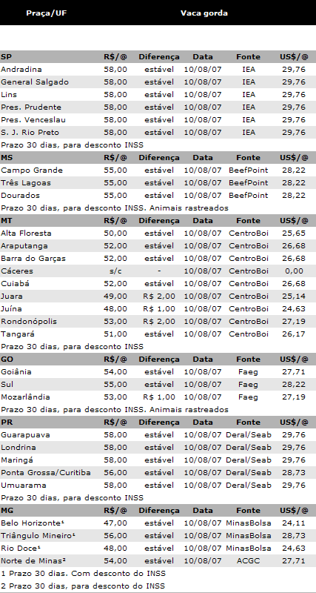
Task: Click the MG state section header
Action: pos(6,511)
